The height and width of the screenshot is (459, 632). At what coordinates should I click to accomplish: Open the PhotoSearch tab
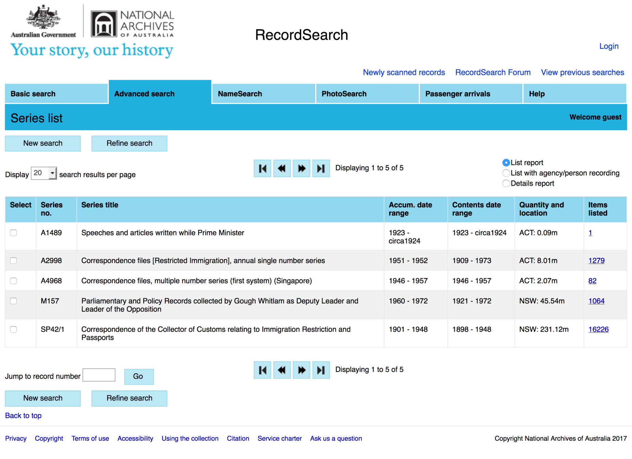click(367, 94)
